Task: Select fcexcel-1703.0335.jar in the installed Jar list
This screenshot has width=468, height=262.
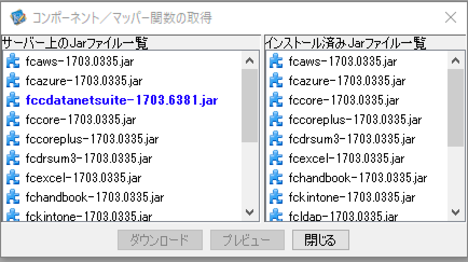Action: [347, 158]
